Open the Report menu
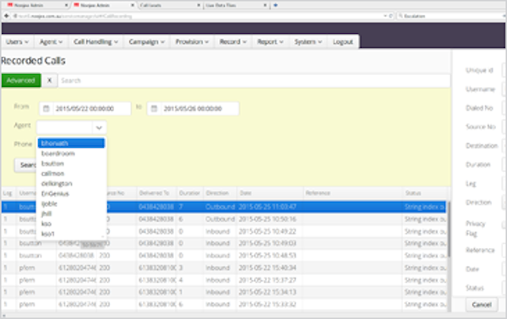 270,41
